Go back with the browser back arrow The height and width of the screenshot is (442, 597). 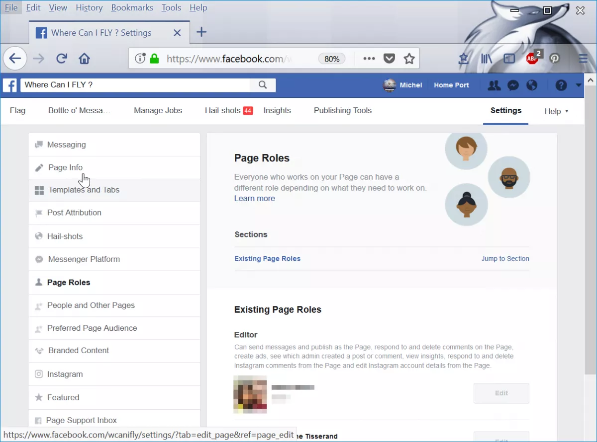pos(15,59)
